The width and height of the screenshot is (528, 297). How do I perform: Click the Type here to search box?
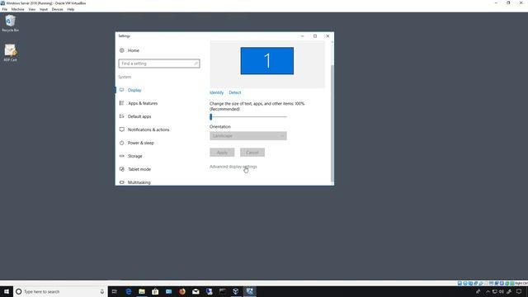60,291
